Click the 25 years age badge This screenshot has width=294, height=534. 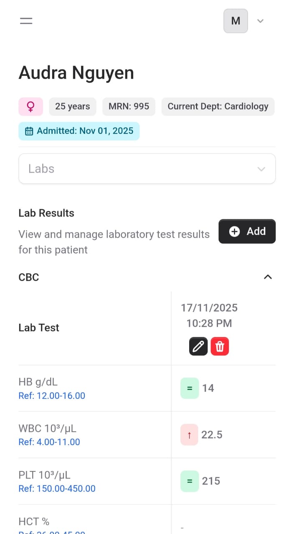tap(72, 106)
